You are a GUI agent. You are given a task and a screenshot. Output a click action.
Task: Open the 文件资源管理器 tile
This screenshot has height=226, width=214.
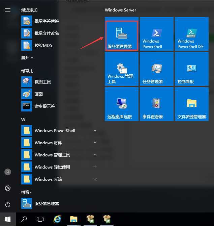(x=192, y=104)
